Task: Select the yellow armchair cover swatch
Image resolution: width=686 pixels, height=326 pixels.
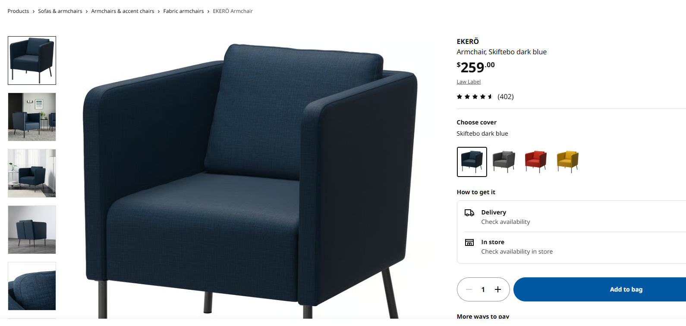Action: click(567, 162)
